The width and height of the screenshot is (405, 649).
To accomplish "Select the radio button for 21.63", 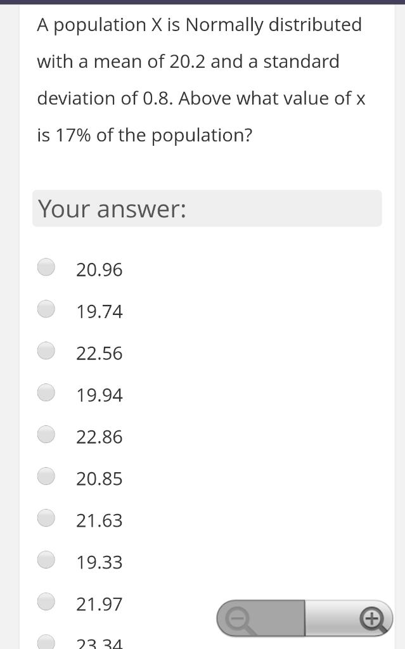I will [x=46, y=517].
